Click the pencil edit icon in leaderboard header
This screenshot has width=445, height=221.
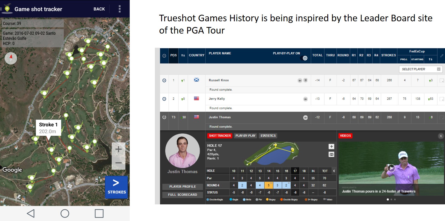pyautogui.click(x=441, y=55)
